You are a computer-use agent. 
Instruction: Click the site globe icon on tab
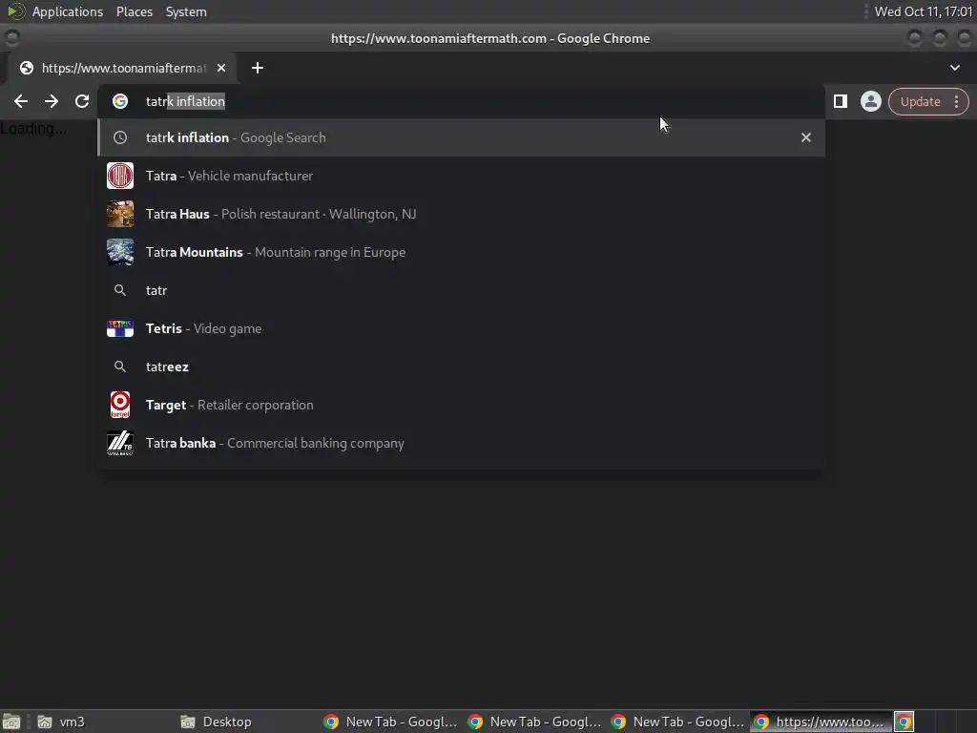pos(26,68)
